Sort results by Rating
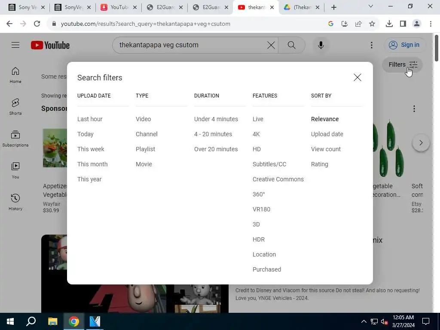Viewport: 440px width, 330px height. pos(319,164)
